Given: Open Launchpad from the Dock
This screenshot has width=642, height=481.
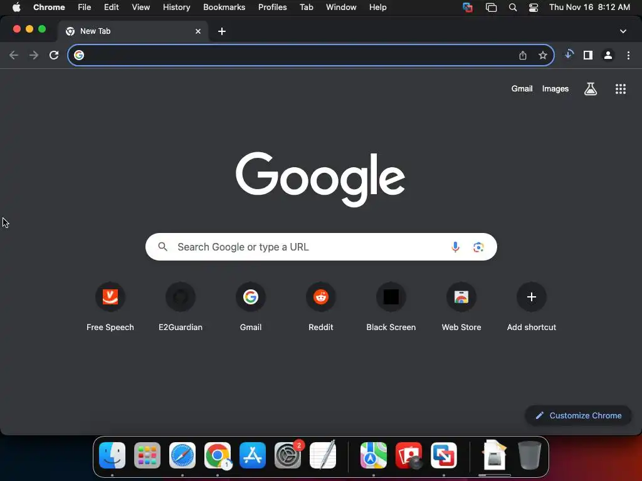Looking at the screenshot, I should pyautogui.click(x=147, y=455).
